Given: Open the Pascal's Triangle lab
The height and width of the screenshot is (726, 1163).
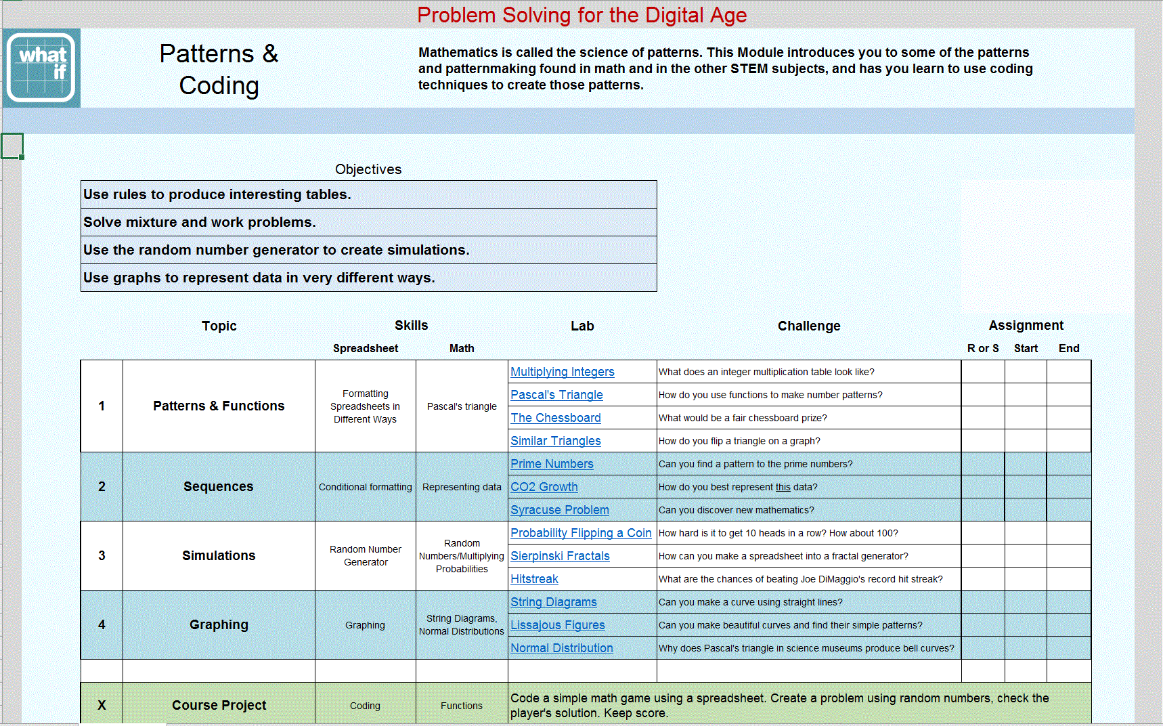Looking at the screenshot, I should [556, 395].
